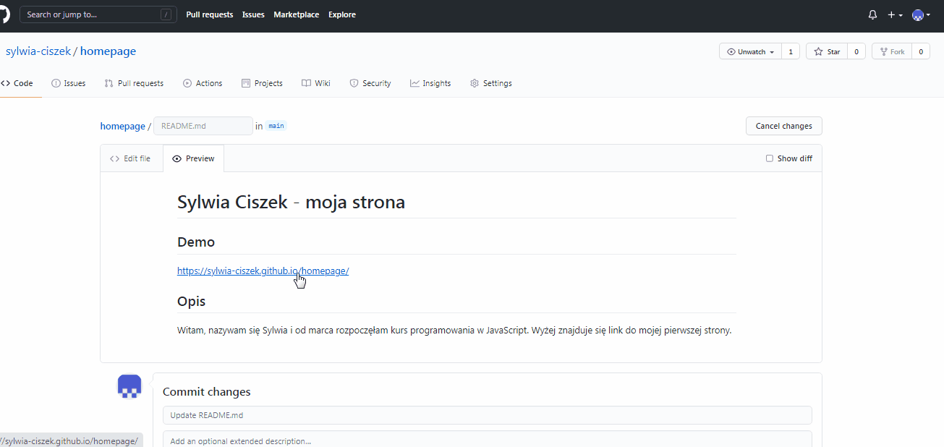Click the star icon on Star button
944x447 pixels.
click(818, 51)
